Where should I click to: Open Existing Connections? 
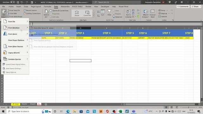pos(32,13)
